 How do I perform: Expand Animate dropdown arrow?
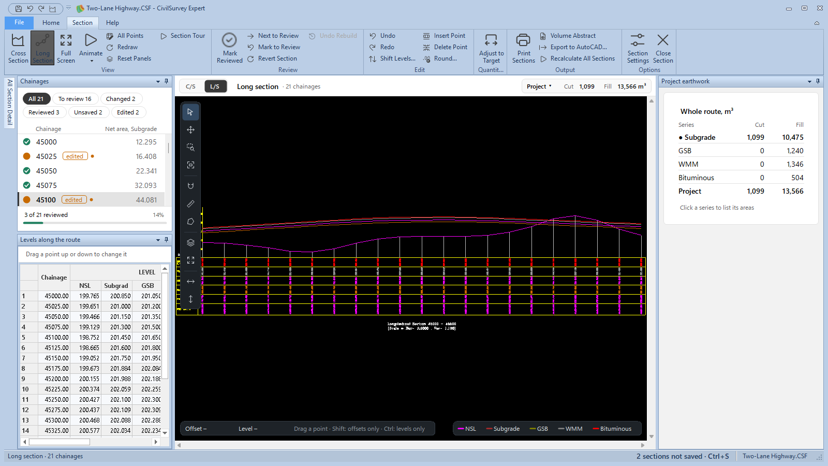[x=92, y=61]
